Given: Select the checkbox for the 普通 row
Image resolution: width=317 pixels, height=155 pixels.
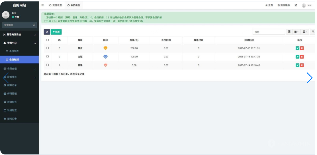Looking at the screenshot, I should (x=48, y=65).
